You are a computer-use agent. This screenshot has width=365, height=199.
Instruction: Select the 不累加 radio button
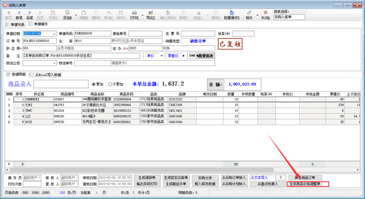(110, 85)
